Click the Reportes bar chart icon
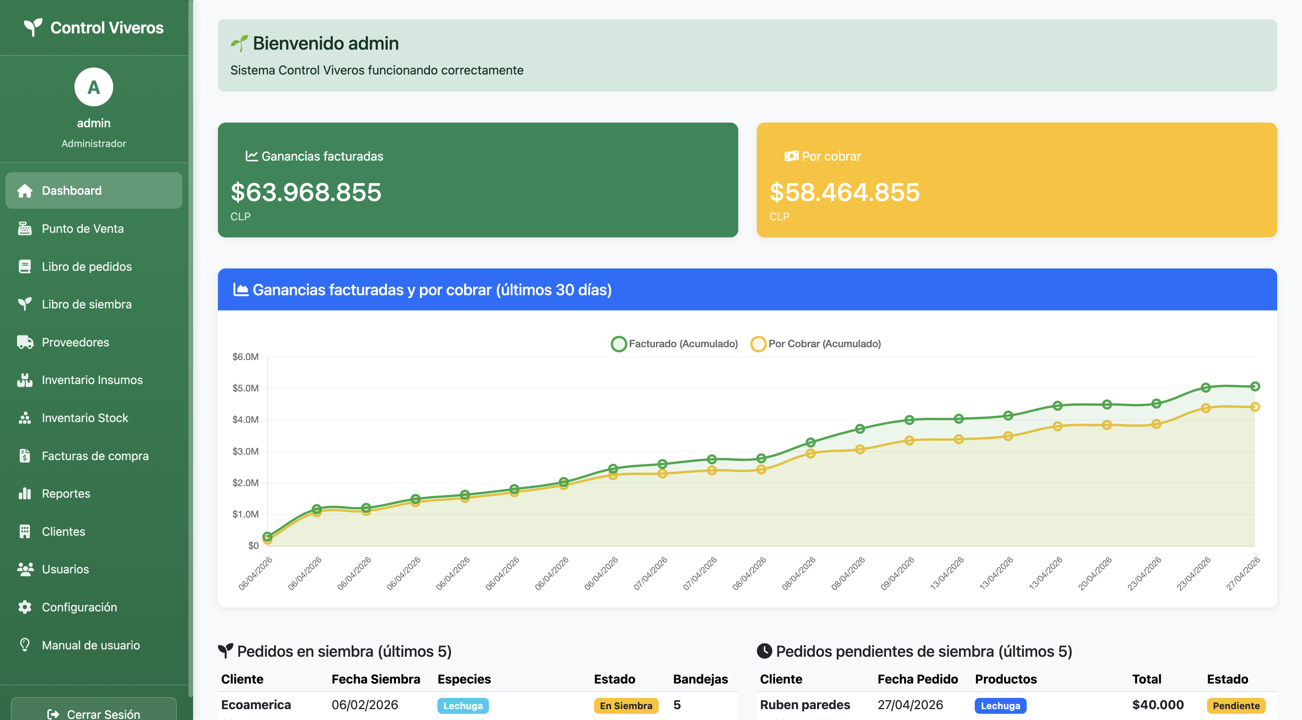Screen dimensions: 1302x720 point(25,493)
